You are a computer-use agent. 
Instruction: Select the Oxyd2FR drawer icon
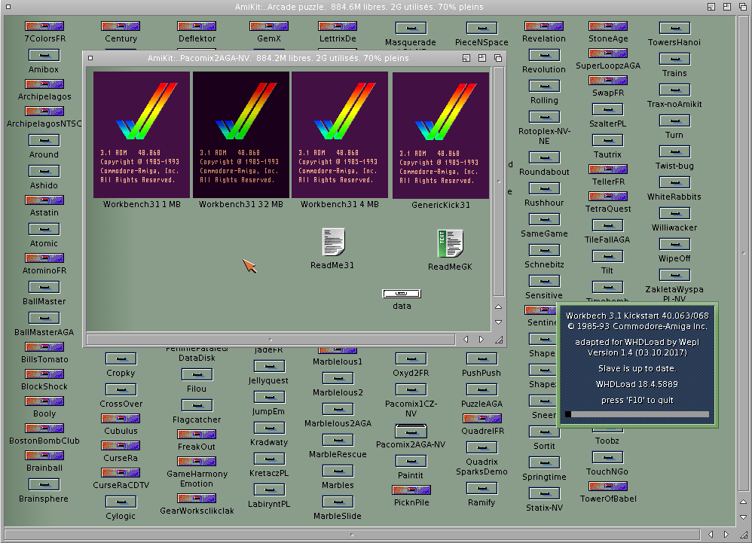[x=411, y=359]
